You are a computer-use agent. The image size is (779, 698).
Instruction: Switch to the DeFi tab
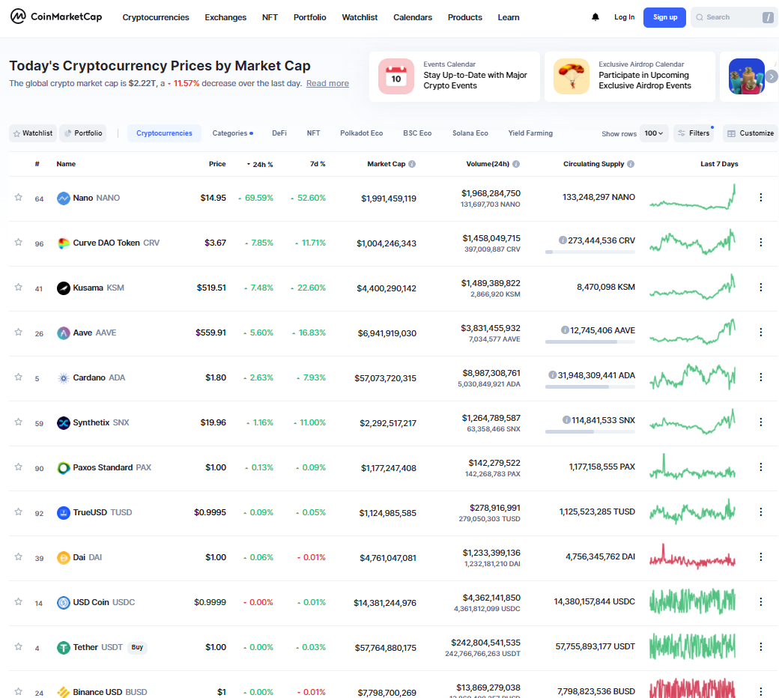[x=279, y=133]
